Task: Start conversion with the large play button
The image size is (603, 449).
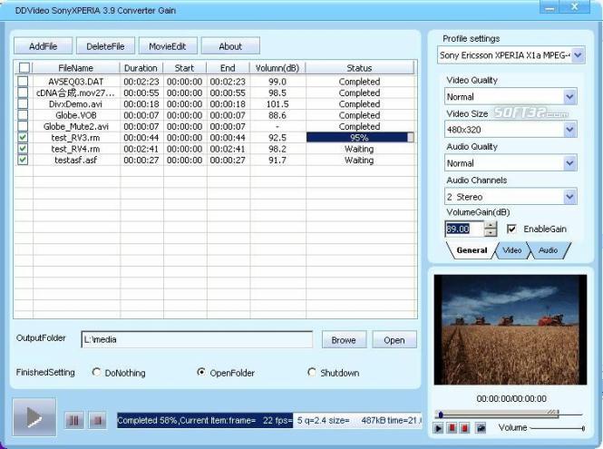Action: (x=34, y=417)
